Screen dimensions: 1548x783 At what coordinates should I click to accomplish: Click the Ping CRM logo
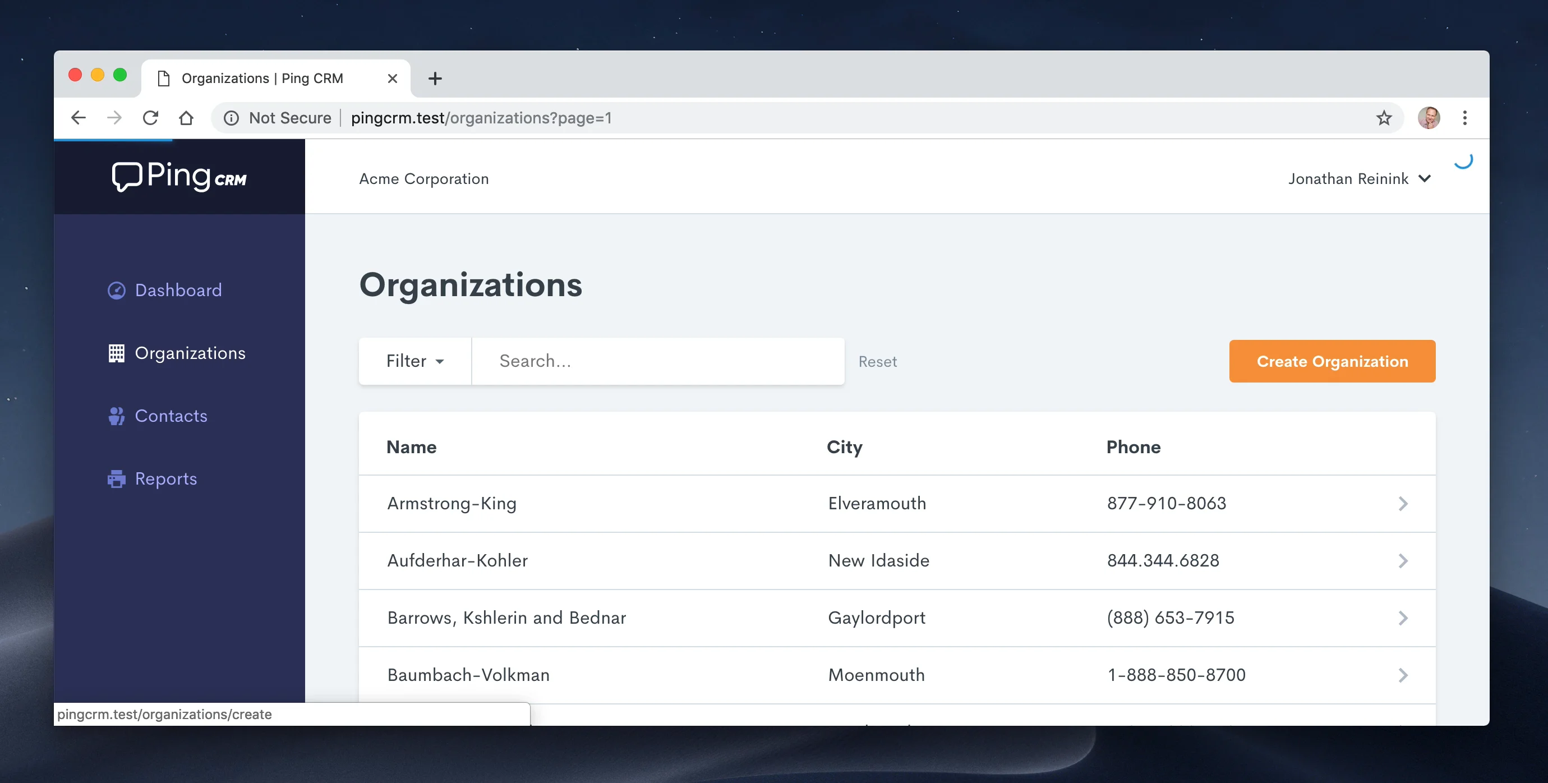pyautogui.click(x=179, y=177)
